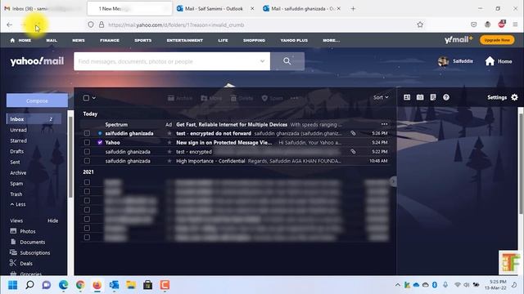Screen dimensions: 524x294
Task: Click the Saifuddin profile avatar
Action: point(443,61)
